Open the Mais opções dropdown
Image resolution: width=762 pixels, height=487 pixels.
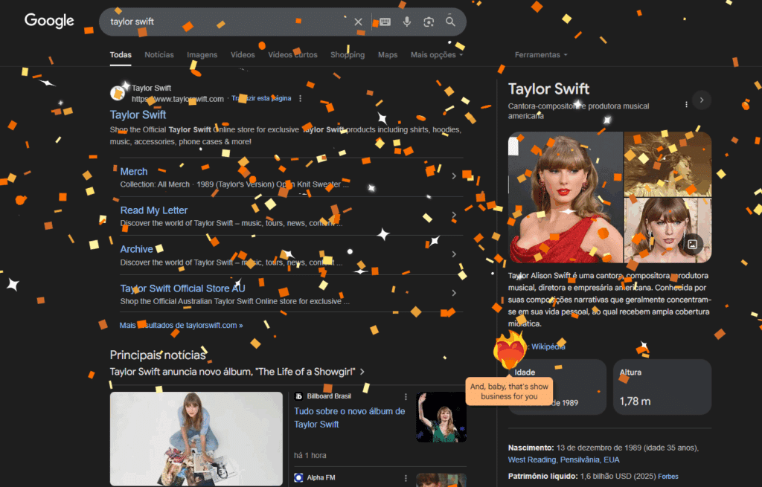point(436,55)
